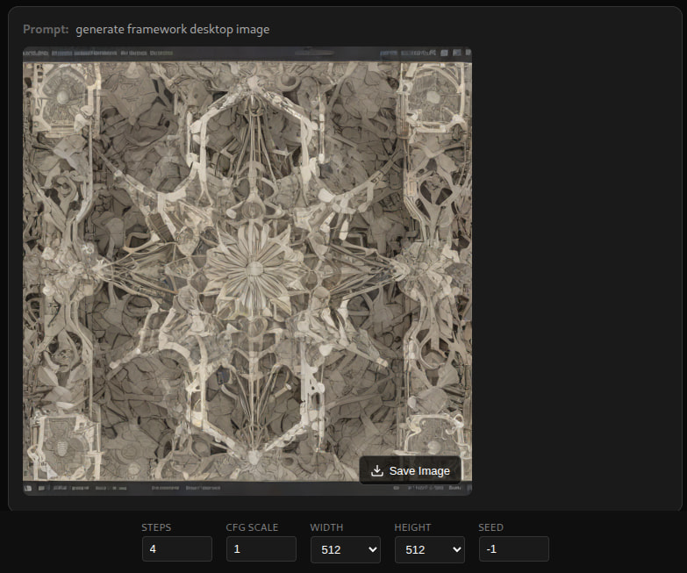Click the STEPS label
The height and width of the screenshot is (573, 687).
pos(156,527)
